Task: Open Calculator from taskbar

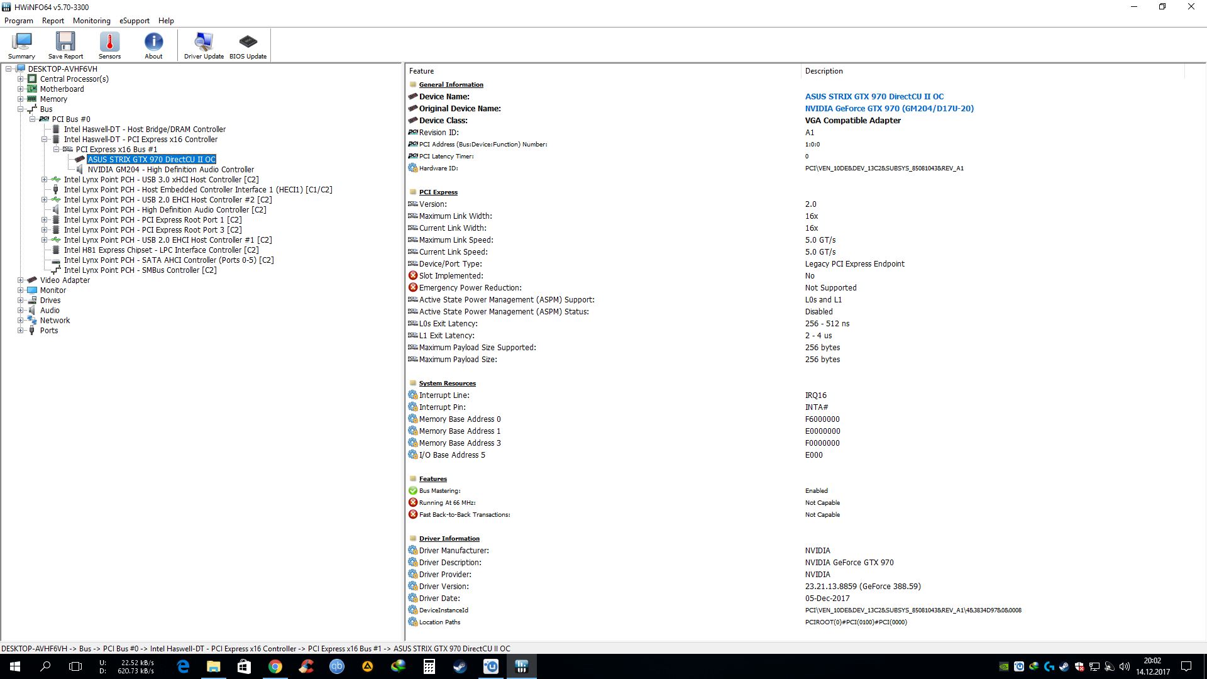Action: point(429,666)
